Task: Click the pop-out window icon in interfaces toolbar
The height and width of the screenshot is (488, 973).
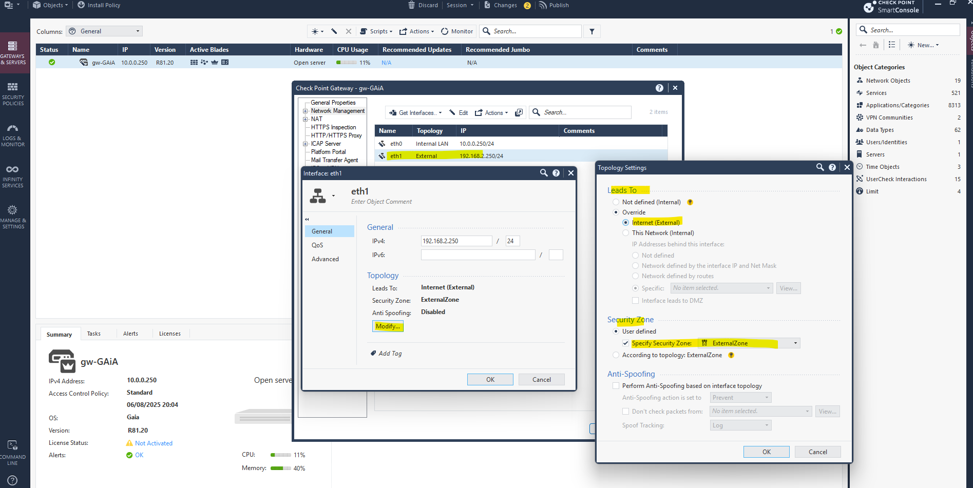Action: click(x=519, y=112)
